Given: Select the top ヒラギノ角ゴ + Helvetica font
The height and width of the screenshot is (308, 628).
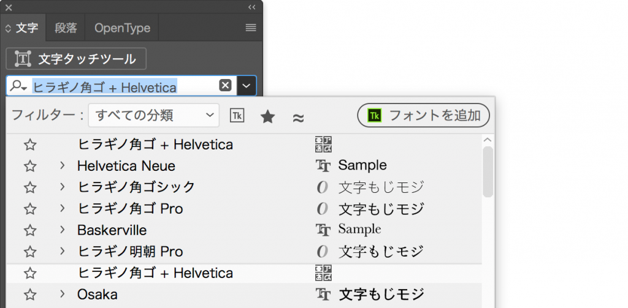Looking at the screenshot, I should point(155,145).
